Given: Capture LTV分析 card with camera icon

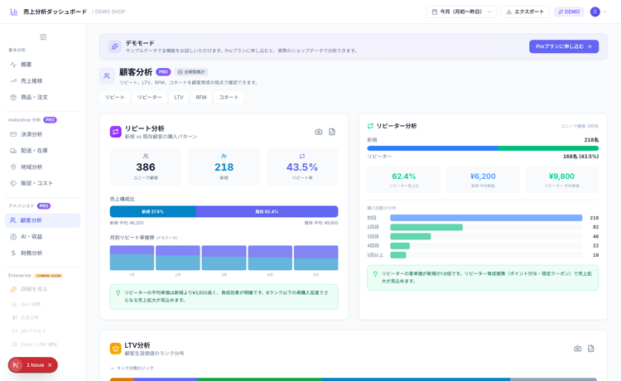Looking at the screenshot, I should (577, 349).
